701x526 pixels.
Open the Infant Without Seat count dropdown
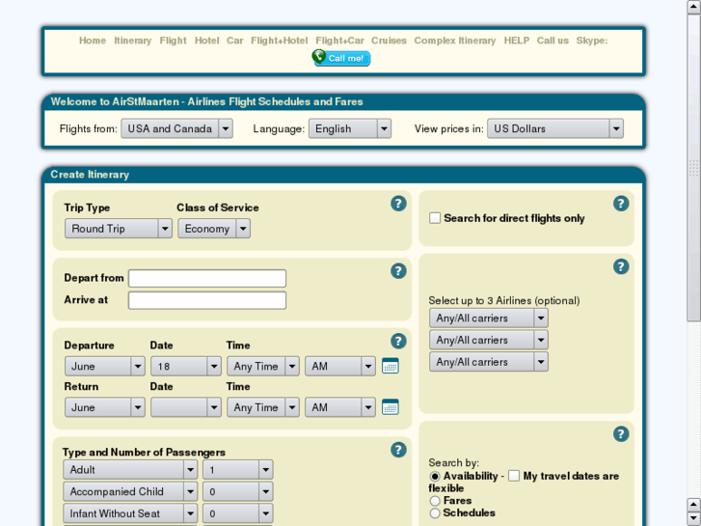click(238, 513)
